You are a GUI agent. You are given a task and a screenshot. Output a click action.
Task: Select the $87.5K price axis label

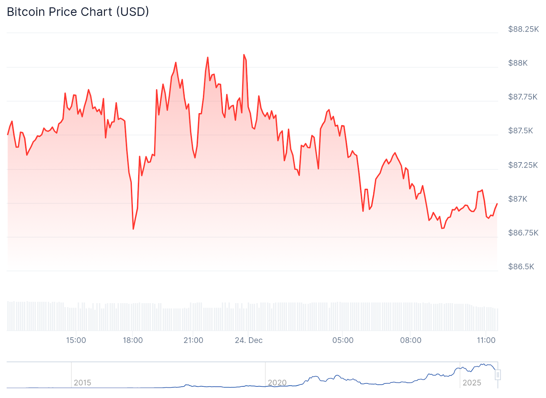(x=520, y=131)
